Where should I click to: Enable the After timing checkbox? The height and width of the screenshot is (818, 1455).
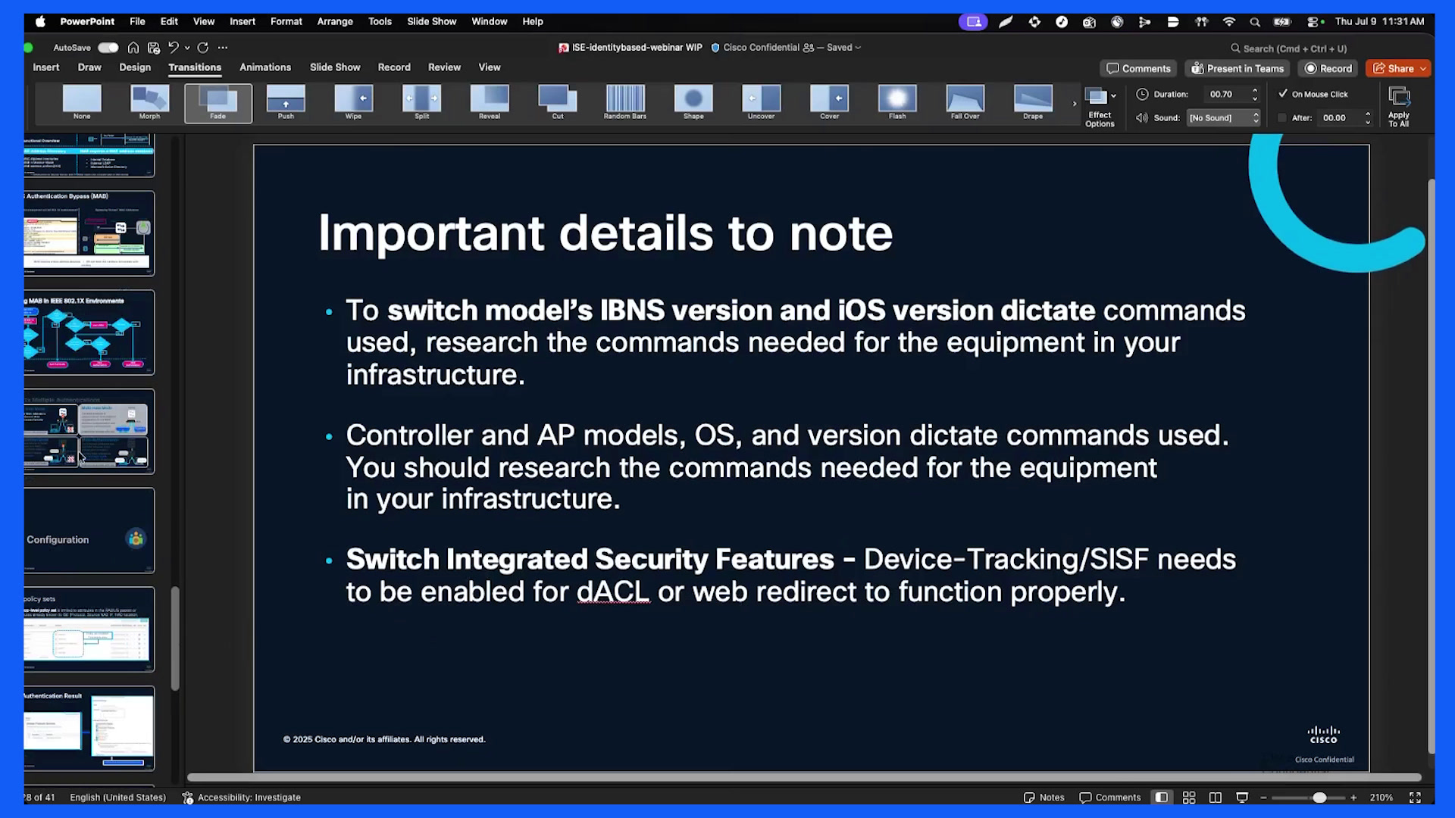1282,118
